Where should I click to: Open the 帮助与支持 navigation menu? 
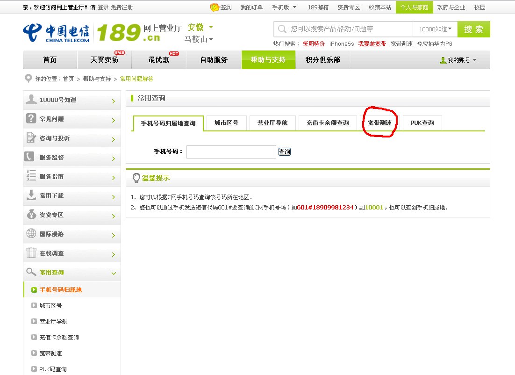pos(268,59)
